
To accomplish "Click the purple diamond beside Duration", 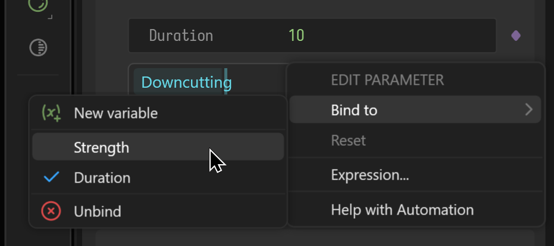I will pyautogui.click(x=516, y=36).
